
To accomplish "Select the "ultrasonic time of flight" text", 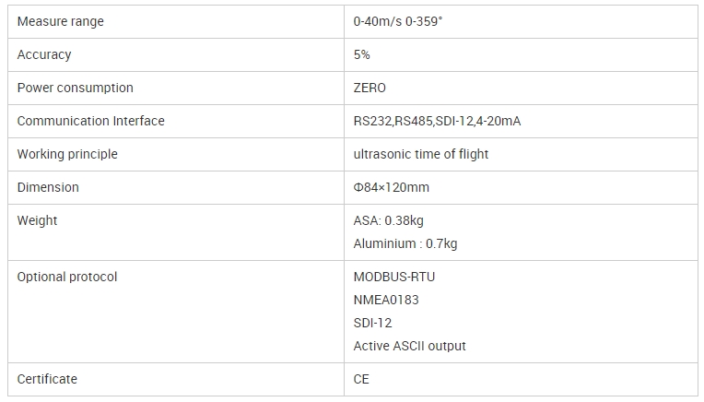I will tap(421, 154).
